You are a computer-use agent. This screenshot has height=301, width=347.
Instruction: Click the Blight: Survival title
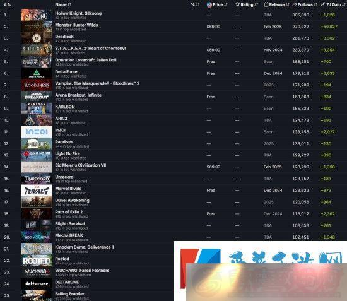point(70,224)
